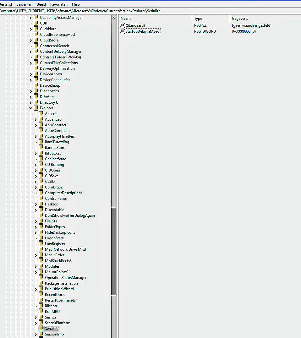Click the folder icon next to ConnectedSearch

(36, 46)
